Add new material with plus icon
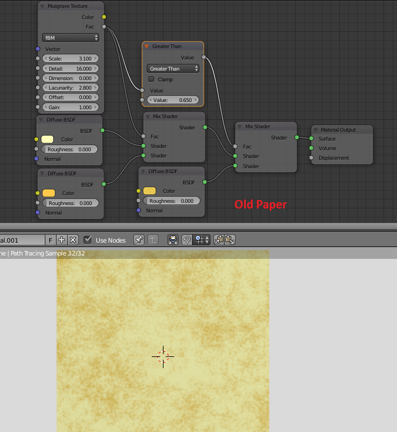This screenshot has width=397, height=432. (62, 240)
